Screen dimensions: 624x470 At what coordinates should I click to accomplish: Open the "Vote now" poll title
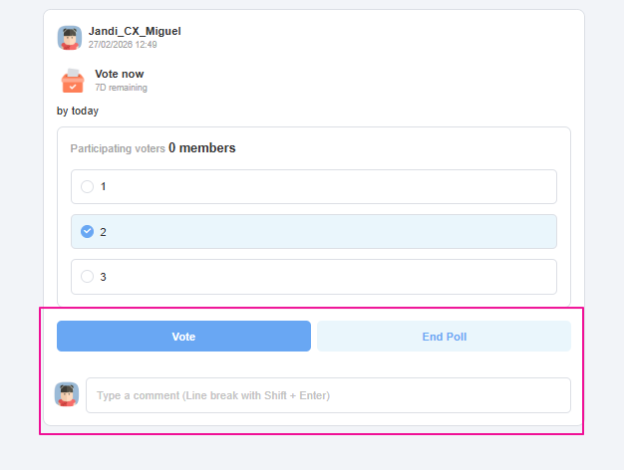point(120,74)
